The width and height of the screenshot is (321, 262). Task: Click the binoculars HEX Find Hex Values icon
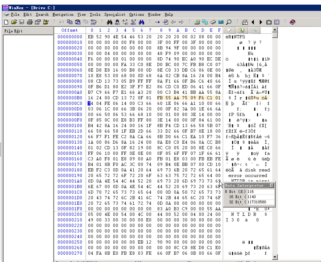pyautogui.click(x=117, y=22)
